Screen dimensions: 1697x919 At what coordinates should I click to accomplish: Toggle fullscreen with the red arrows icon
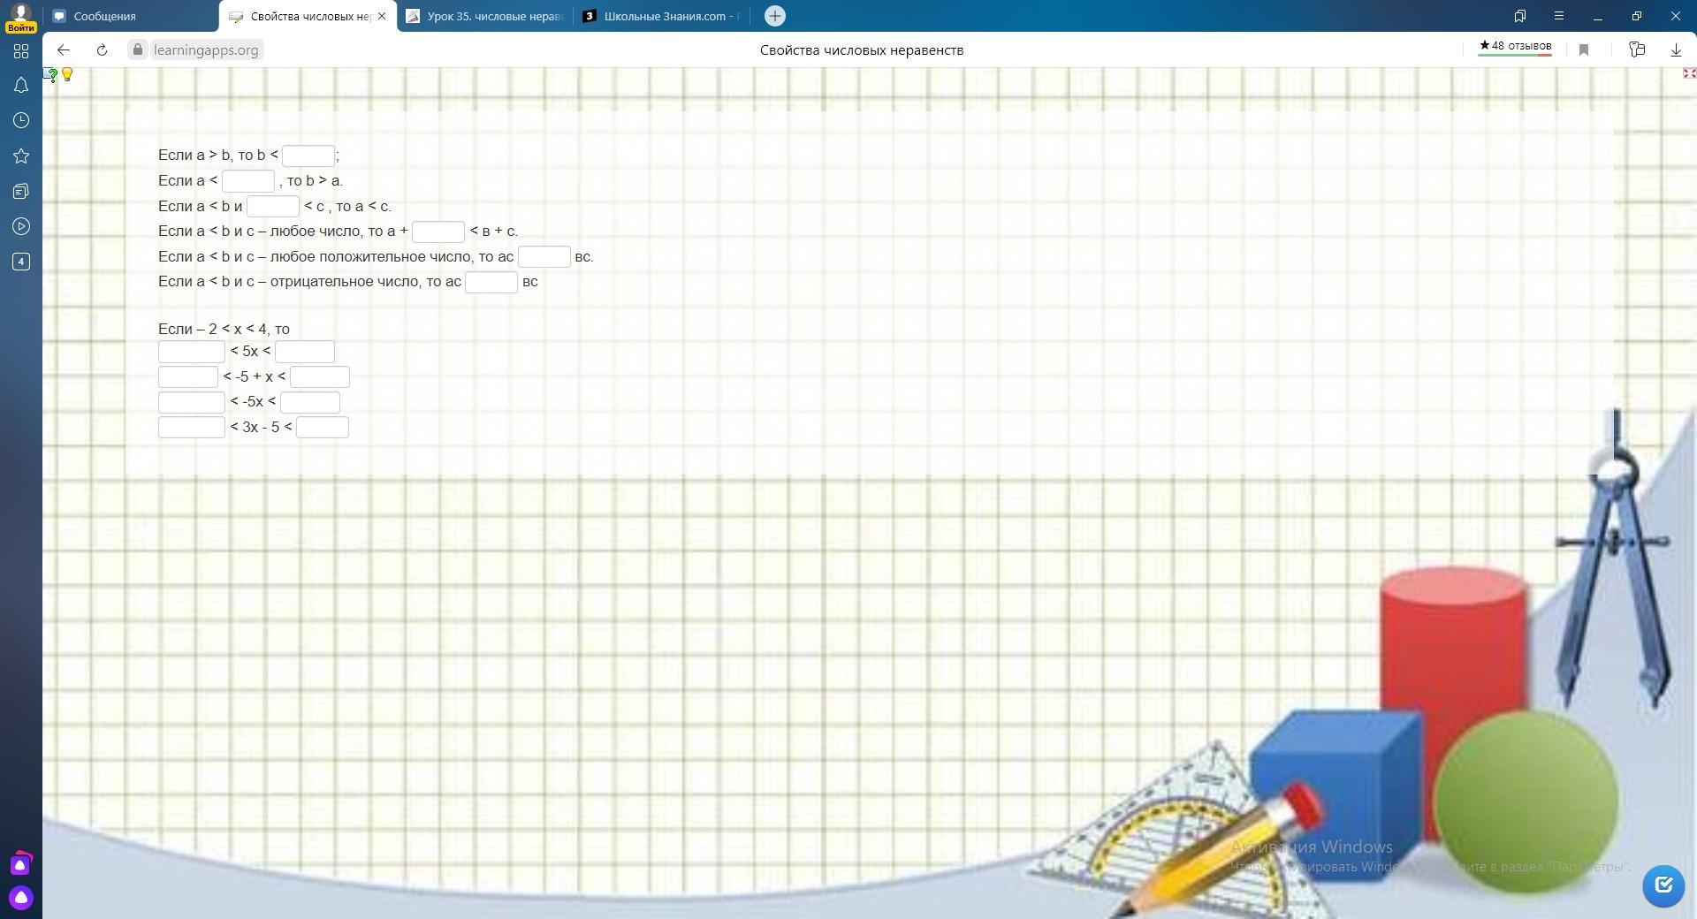pyautogui.click(x=1689, y=73)
